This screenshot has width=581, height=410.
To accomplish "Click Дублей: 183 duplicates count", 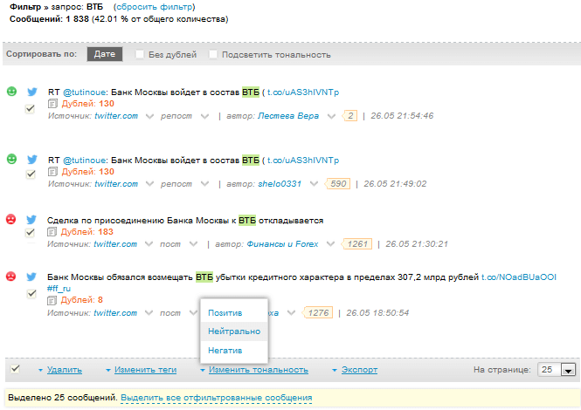I will [x=87, y=232].
